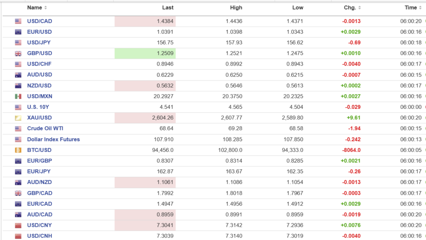Sort the table by the Name column arrows
The height and width of the screenshot is (240, 426).
pos(45,8)
